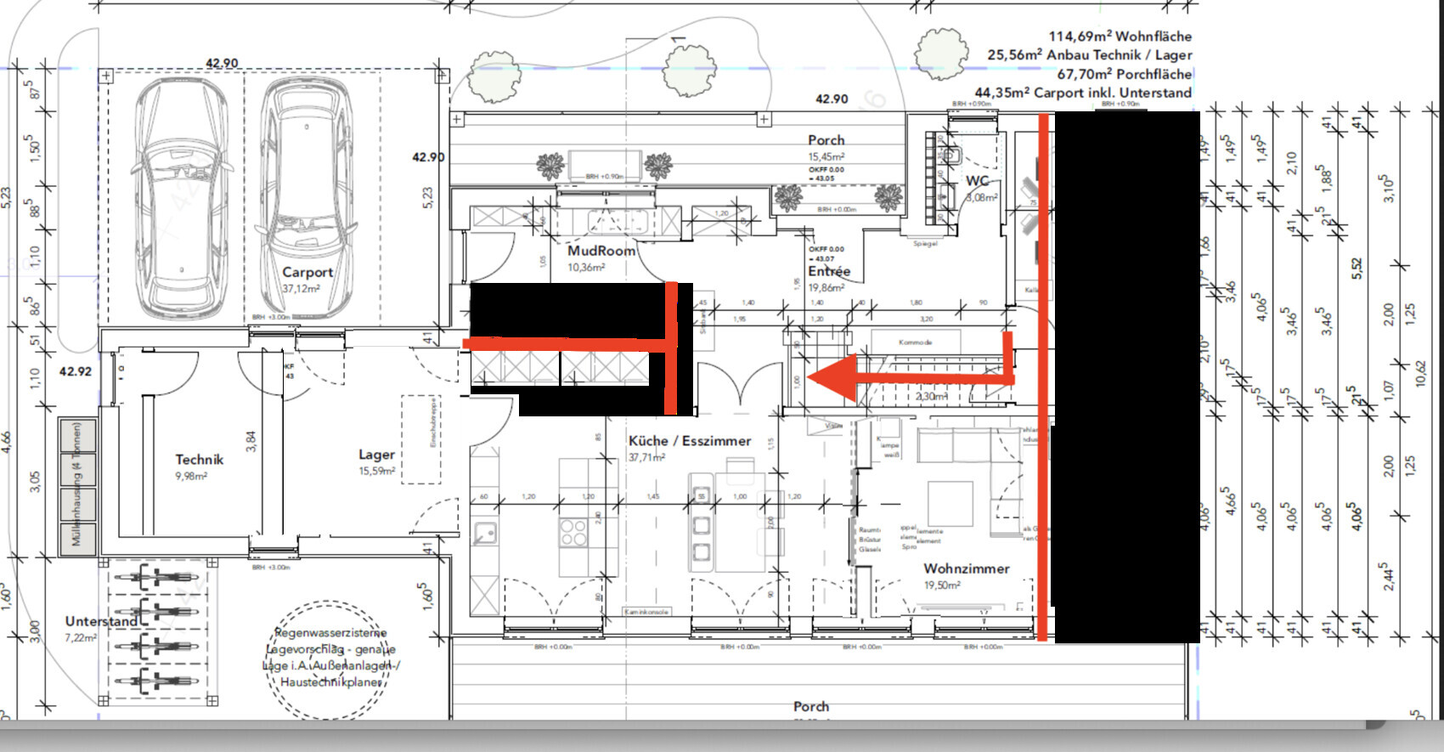Click the Müllenhausung bins beside Technik
The image size is (1444, 752).
(x=77, y=484)
